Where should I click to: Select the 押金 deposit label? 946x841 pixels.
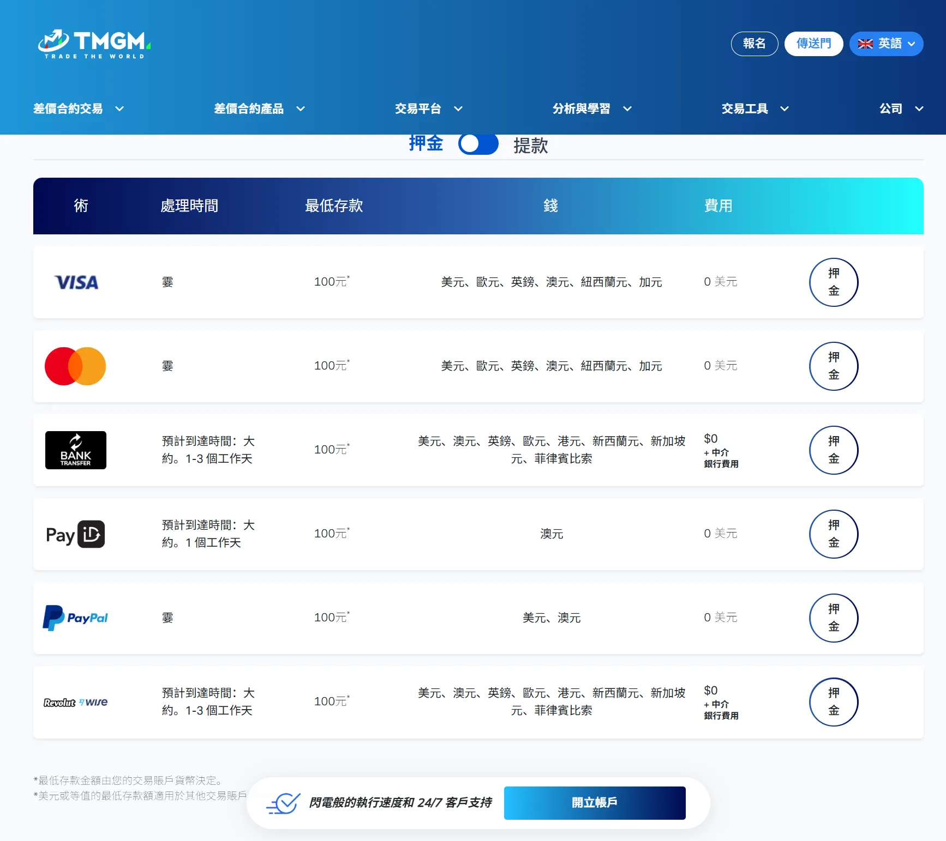(426, 143)
